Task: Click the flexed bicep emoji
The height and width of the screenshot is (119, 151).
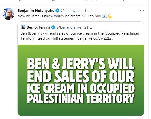Action: tap(109, 16)
